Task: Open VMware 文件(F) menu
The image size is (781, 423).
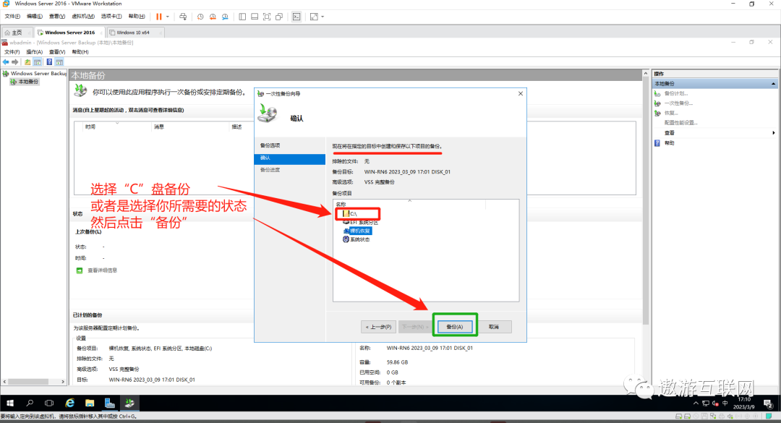Action: point(12,17)
